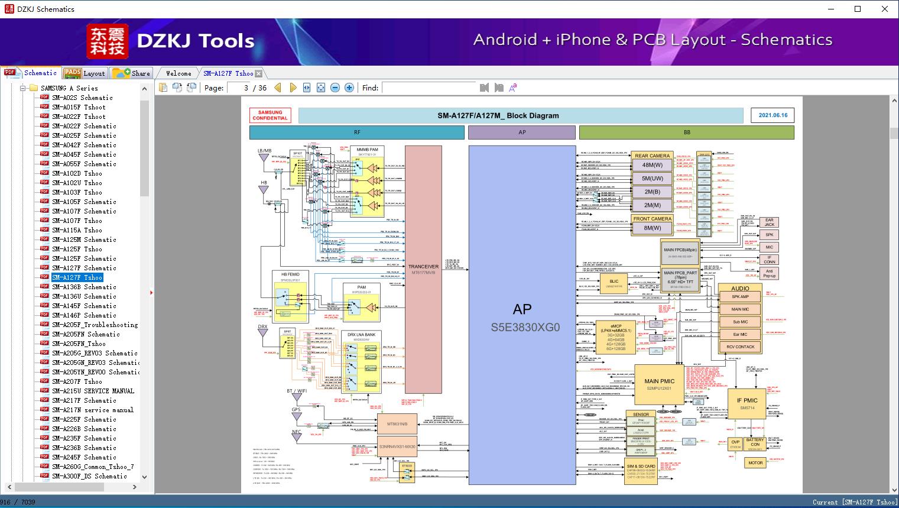
Task: Click the PDF icon beside SM-A146P Schematic
Action: (x=44, y=315)
